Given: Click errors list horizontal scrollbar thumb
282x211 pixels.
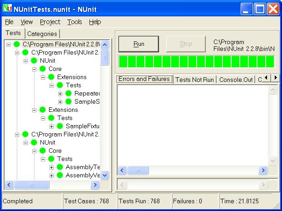Looking at the screenshot, I should pyautogui.click(x=138, y=170).
